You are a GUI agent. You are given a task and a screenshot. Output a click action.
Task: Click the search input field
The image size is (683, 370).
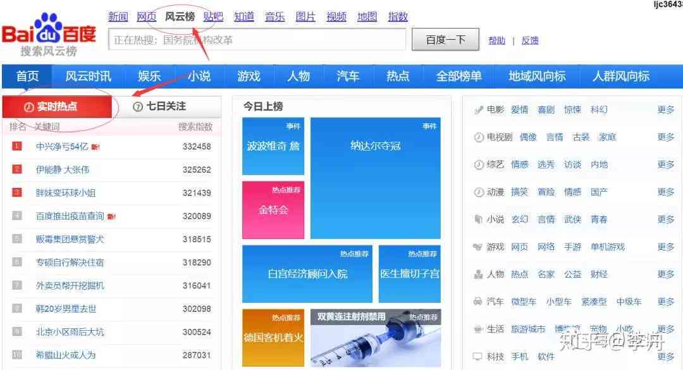coord(257,40)
